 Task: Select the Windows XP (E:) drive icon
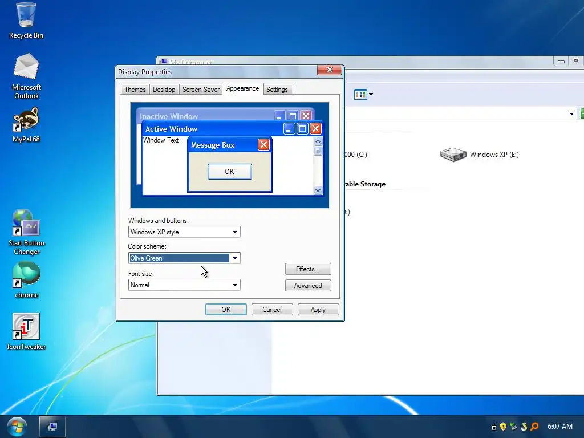tap(453, 154)
